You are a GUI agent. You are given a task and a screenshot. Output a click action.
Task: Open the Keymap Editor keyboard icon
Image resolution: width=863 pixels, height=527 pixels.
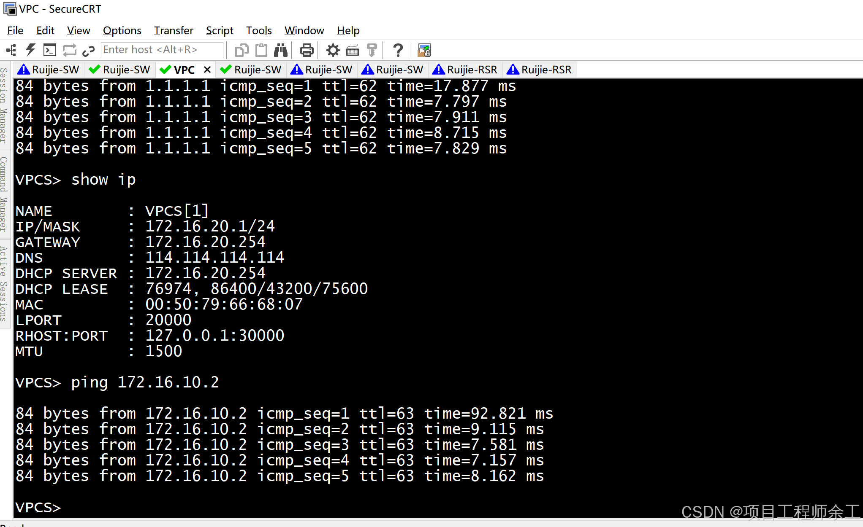tap(352, 51)
